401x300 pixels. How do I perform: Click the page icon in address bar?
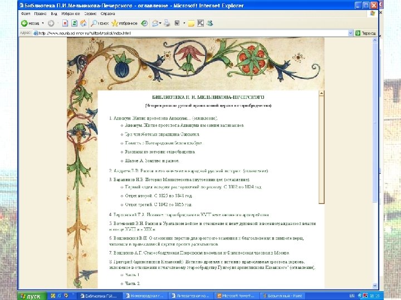(x=36, y=33)
